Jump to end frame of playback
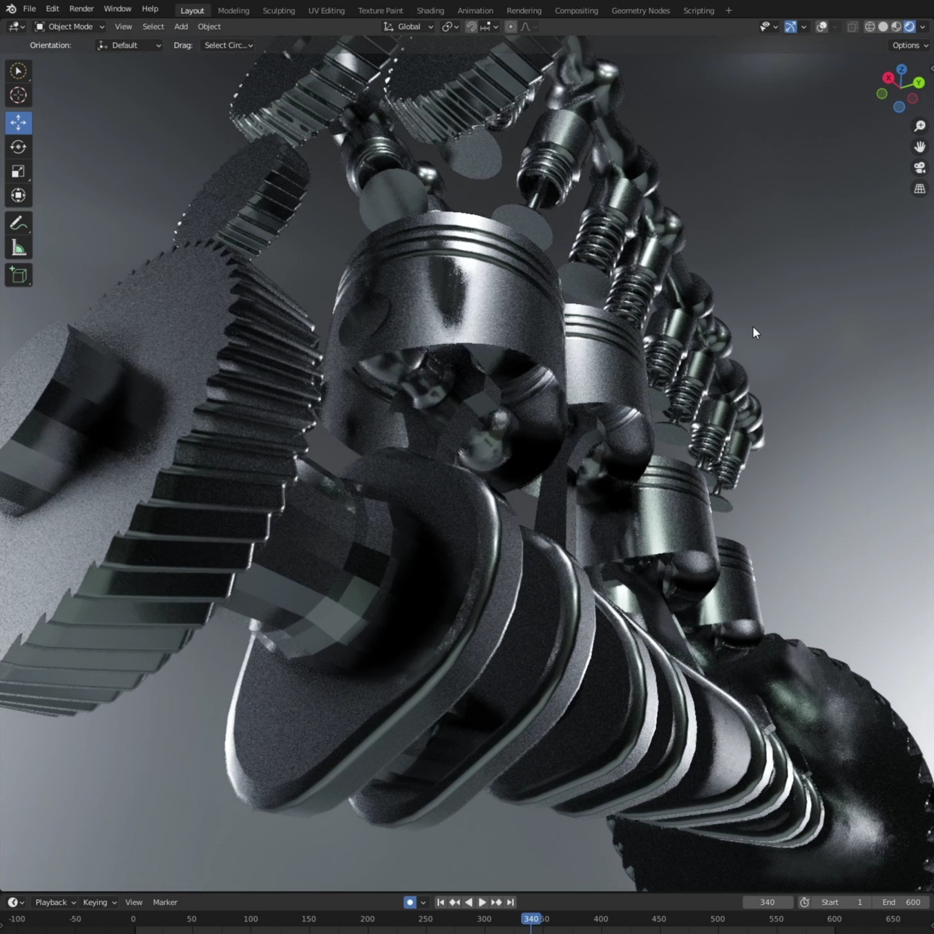 (x=511, y=902)
